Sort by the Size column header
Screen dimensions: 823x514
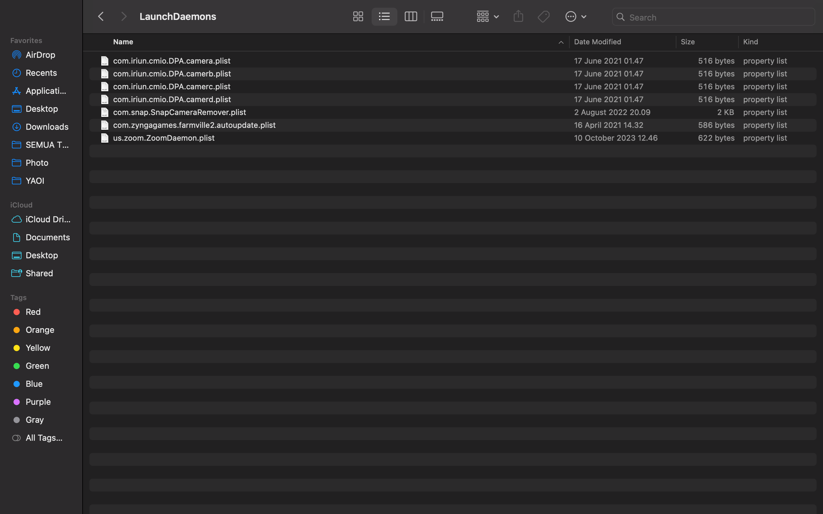point(687,42)
